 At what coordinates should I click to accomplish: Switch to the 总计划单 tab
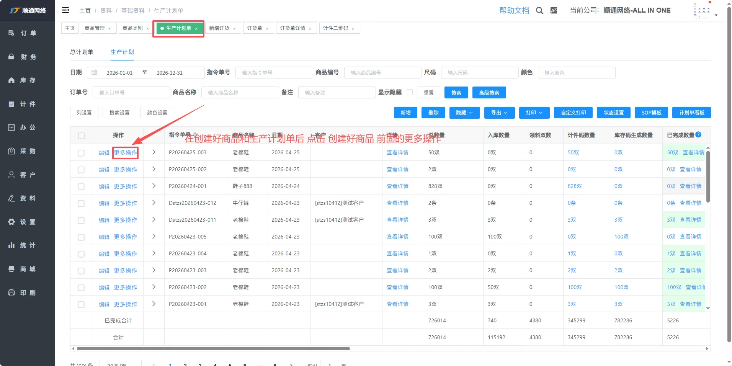(x=82, y=52)
